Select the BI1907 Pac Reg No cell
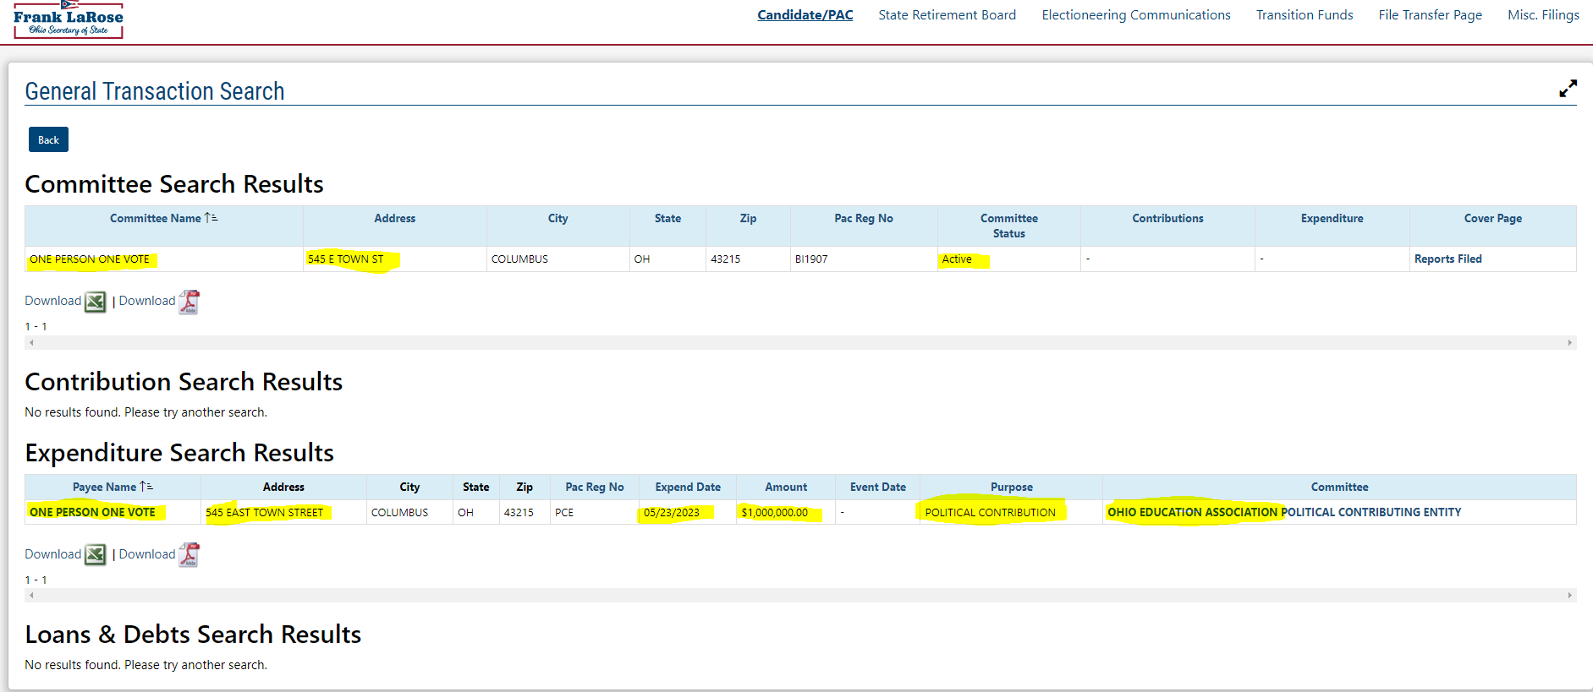The width and height of the screenshot is (1593, 692). (864, 259)
